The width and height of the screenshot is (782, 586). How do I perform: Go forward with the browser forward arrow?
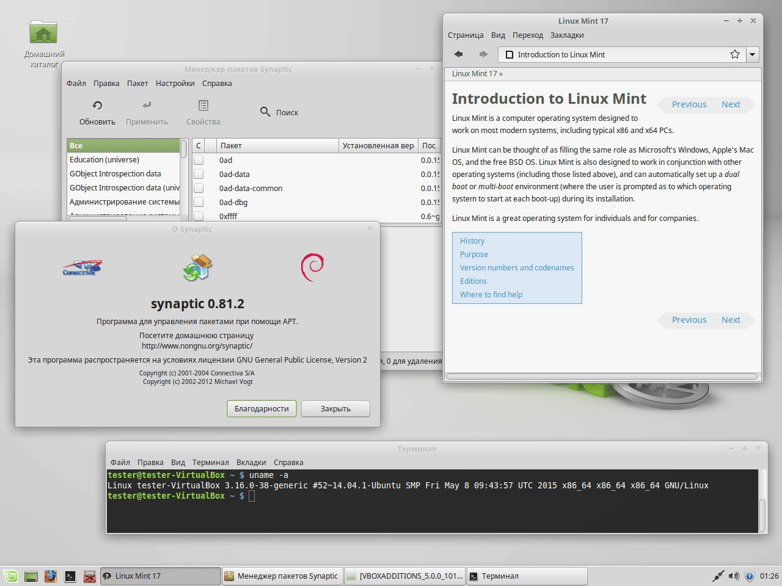(x=483, y=54)
